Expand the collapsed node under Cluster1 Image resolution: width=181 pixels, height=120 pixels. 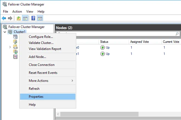click(10, 47)
